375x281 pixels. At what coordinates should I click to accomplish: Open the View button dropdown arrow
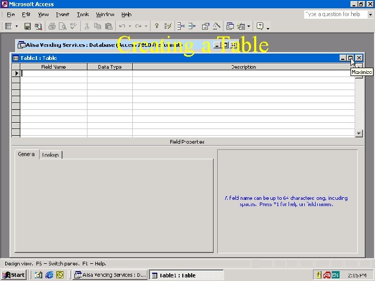pos(17,27)
